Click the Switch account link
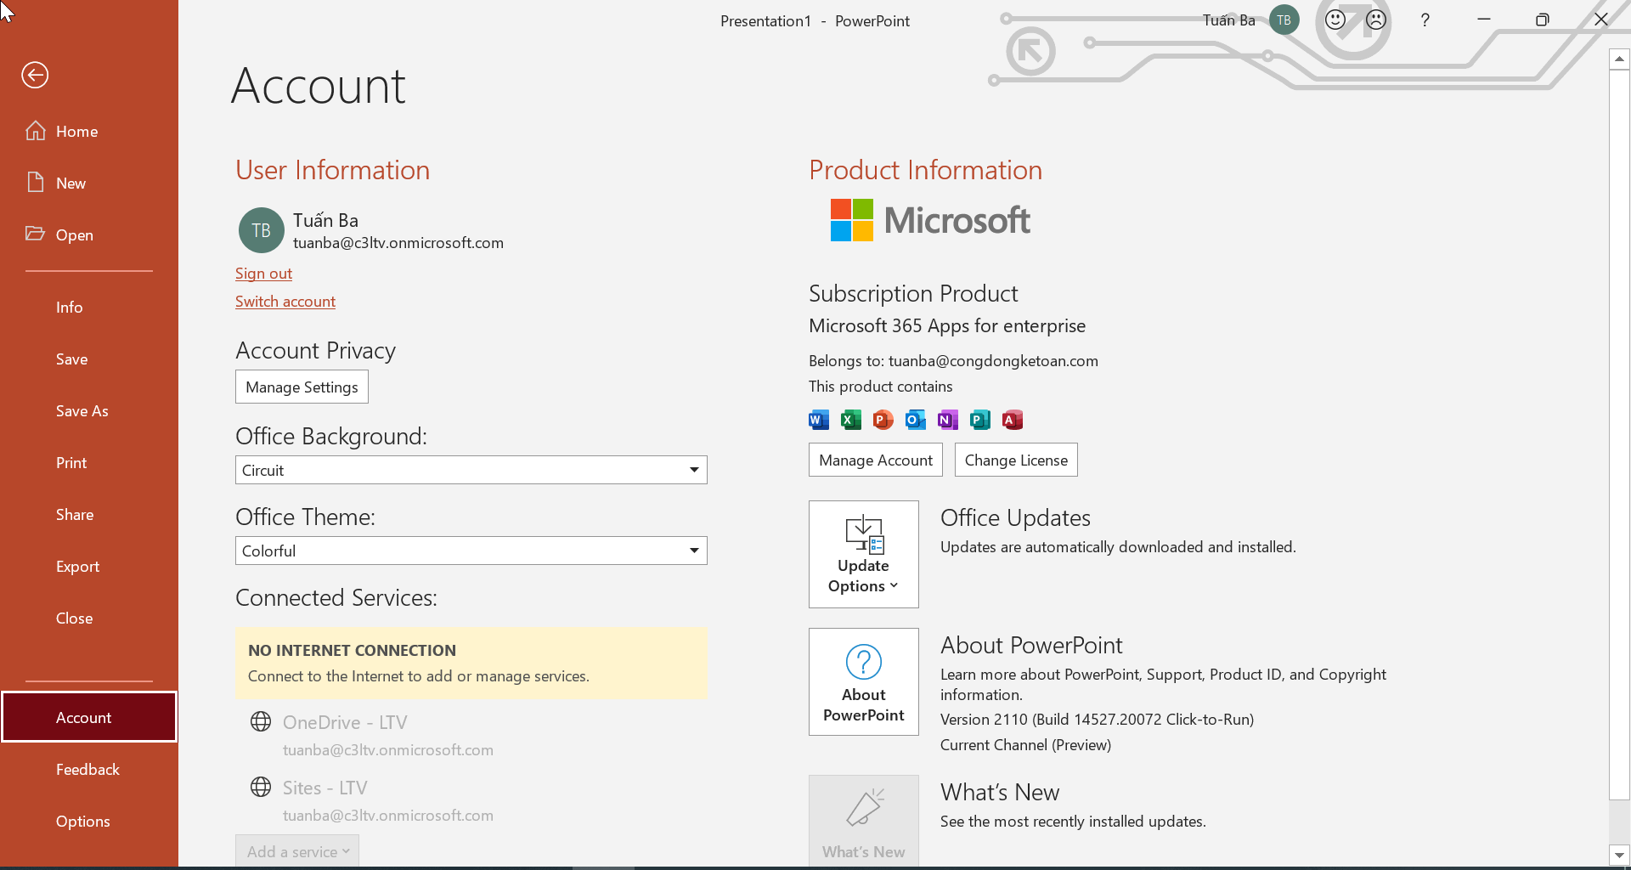 pyautogui.click(x=285, y=302)
